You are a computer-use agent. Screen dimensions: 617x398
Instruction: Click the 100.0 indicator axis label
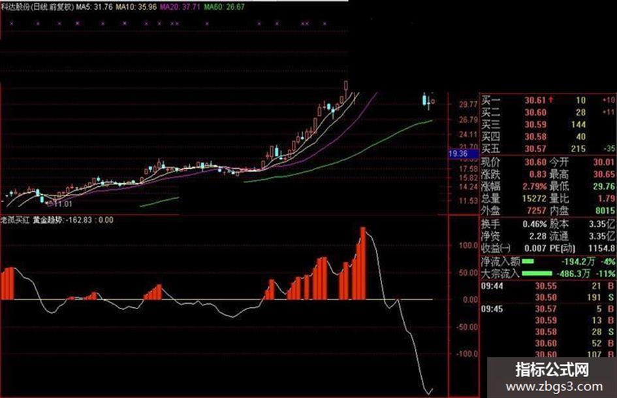coord(468,246)
